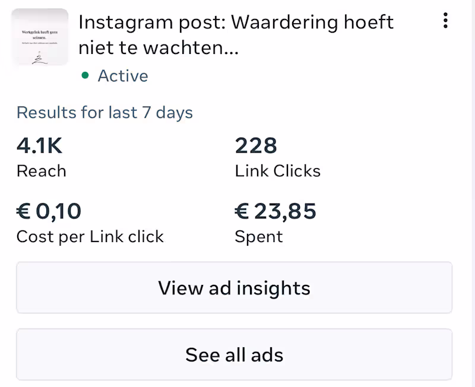The image size is (475, 387).
Task: Click the € 0,10 cost value
Action: pos(49,211)
